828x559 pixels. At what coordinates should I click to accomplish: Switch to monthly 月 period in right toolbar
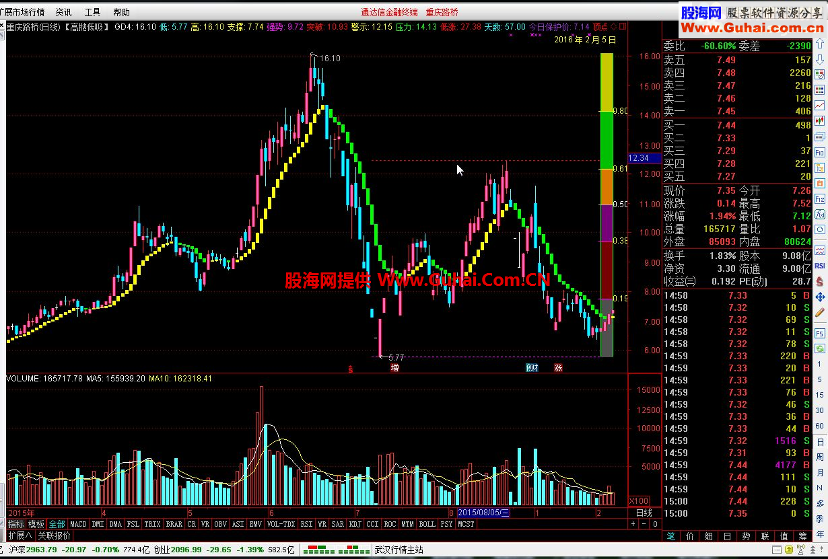point(820,472)
